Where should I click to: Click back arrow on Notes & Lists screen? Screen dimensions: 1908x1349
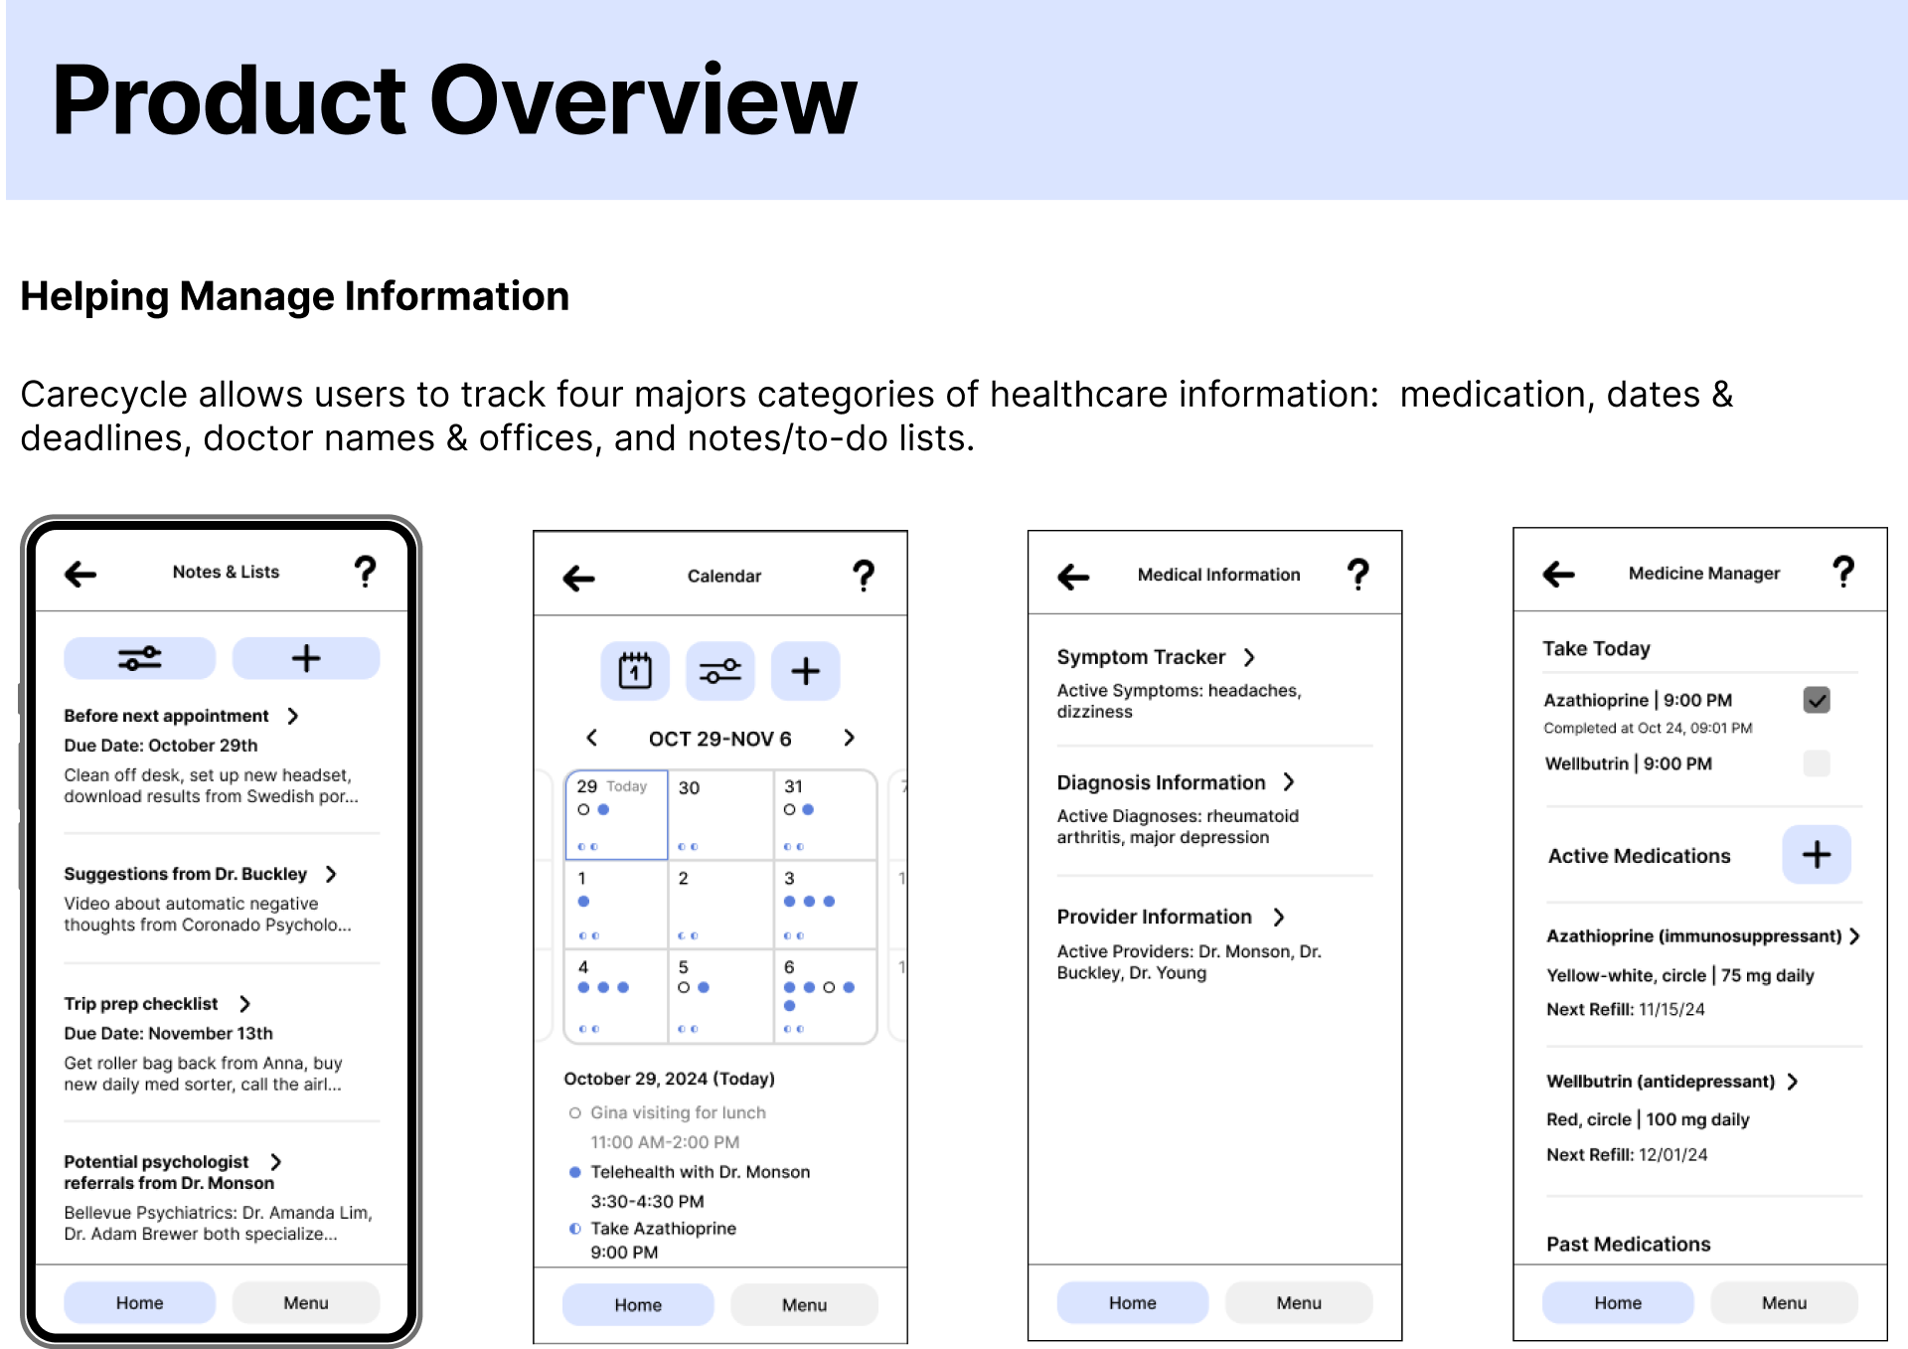(x=80, y=574)
